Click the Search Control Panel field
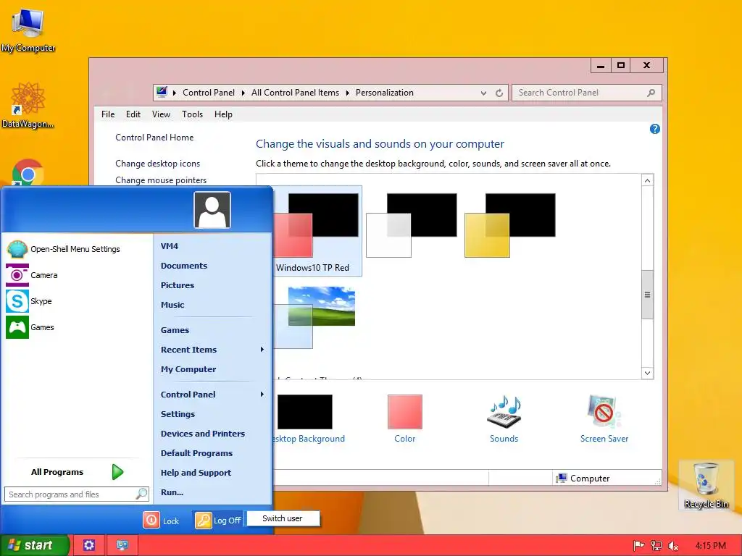Image resolution: width=742 pixels, height=556 pixels. point(587,93)
